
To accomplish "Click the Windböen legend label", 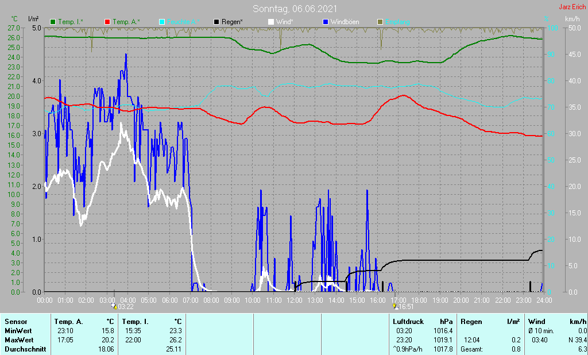I will [x=346, y=22].
